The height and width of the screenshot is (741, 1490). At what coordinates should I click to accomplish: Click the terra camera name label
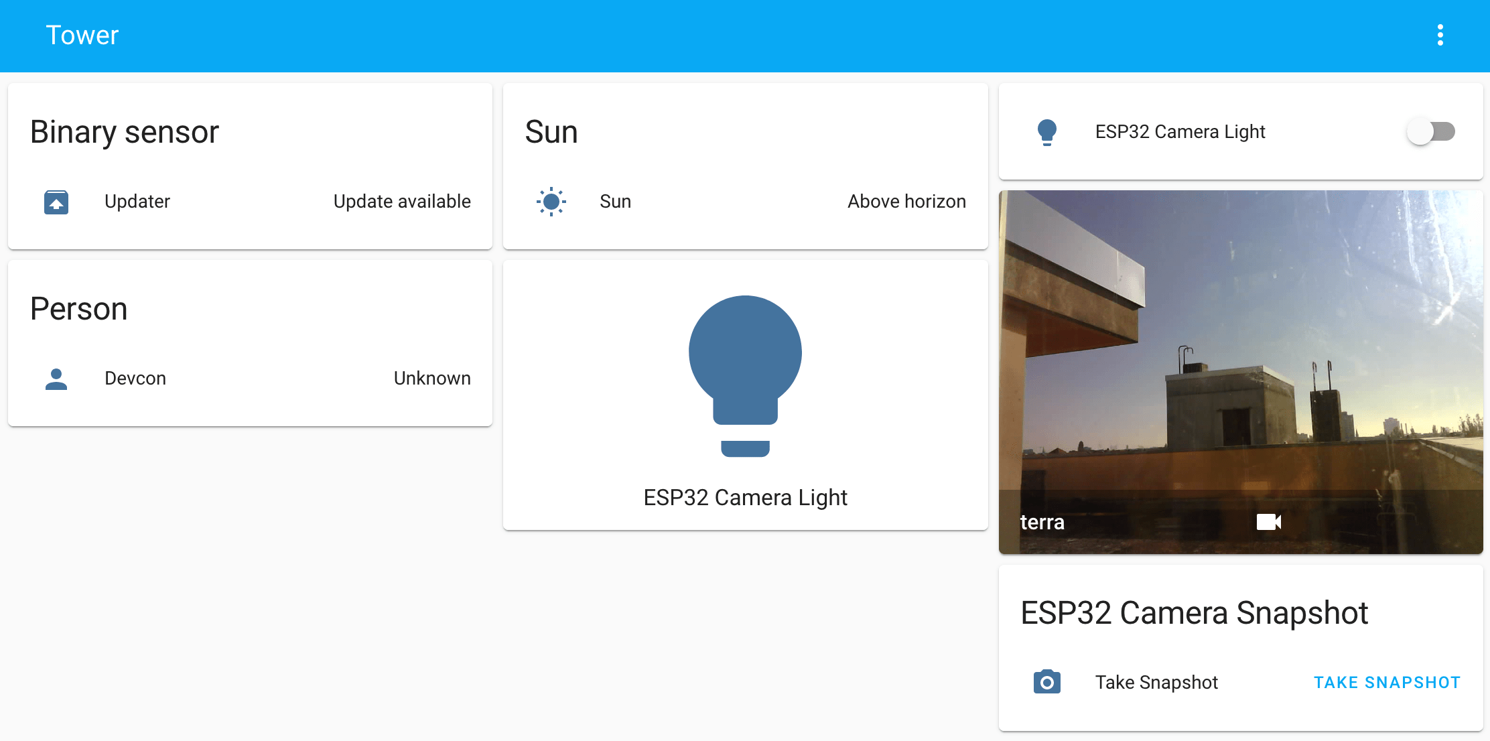point(1042,522)
